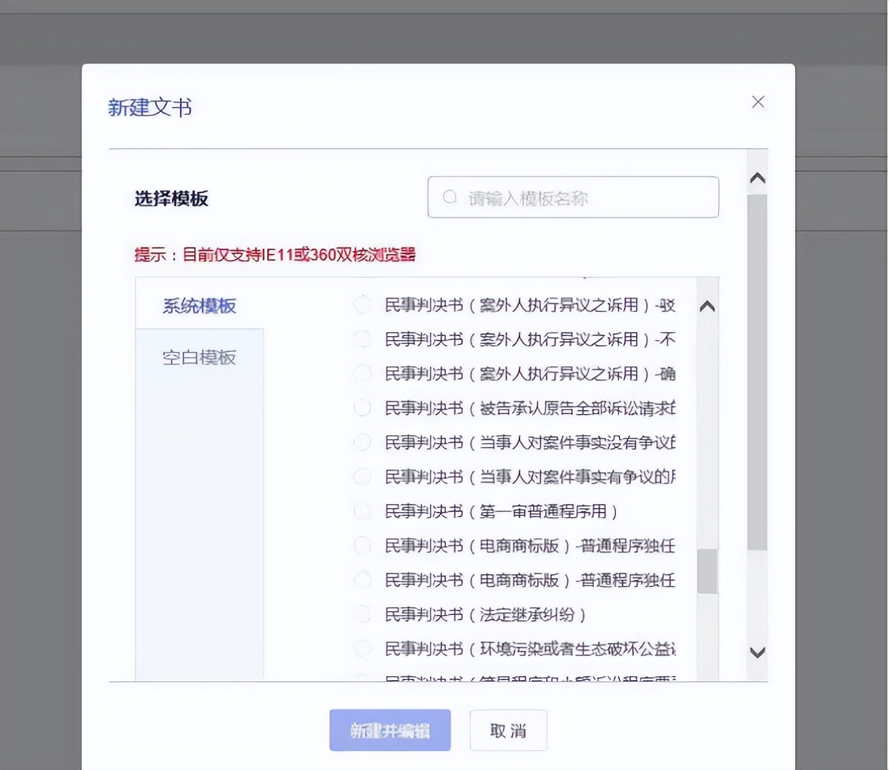Click the 取消 button

[x=508, y=730]
